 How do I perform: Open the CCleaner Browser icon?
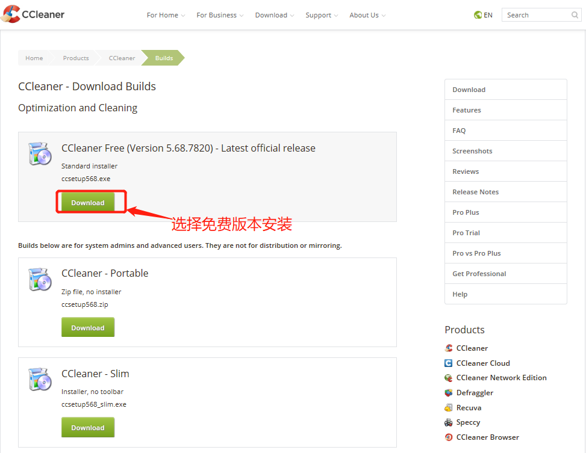click(x=448, y=437)
